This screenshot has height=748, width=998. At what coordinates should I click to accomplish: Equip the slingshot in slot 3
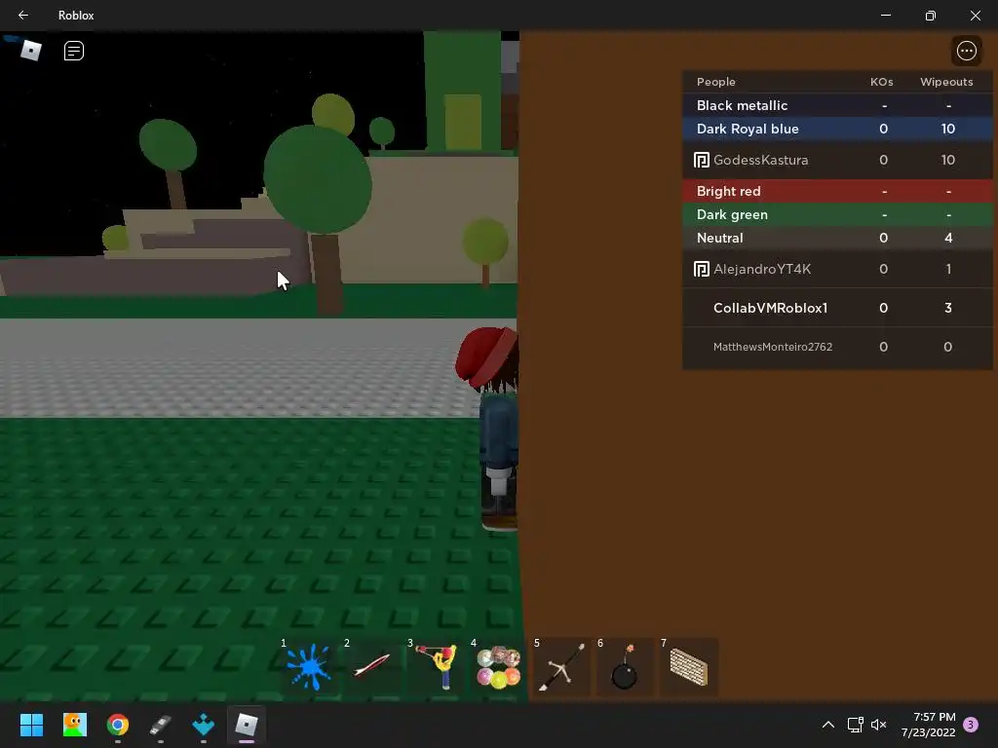(436, 666)
